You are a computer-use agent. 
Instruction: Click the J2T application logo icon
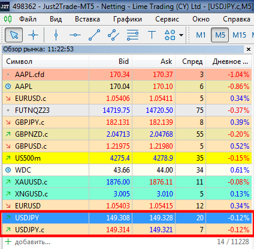click(5, 7)
